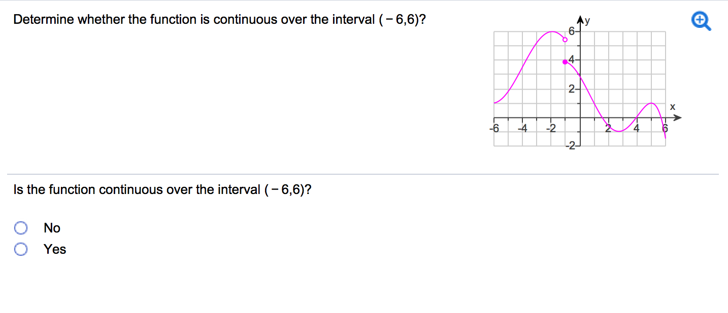This screenshot has width=728, height=313.
Task: Click the 'Yes' answer label
Action: (55, 249)
